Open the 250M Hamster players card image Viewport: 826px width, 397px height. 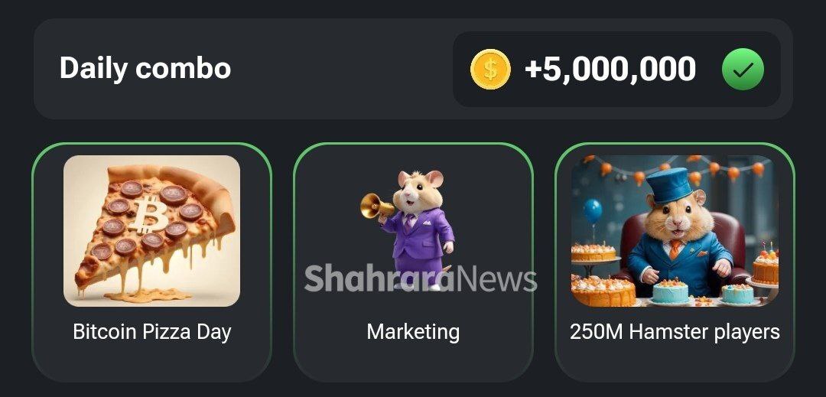[x=675, y=230]
